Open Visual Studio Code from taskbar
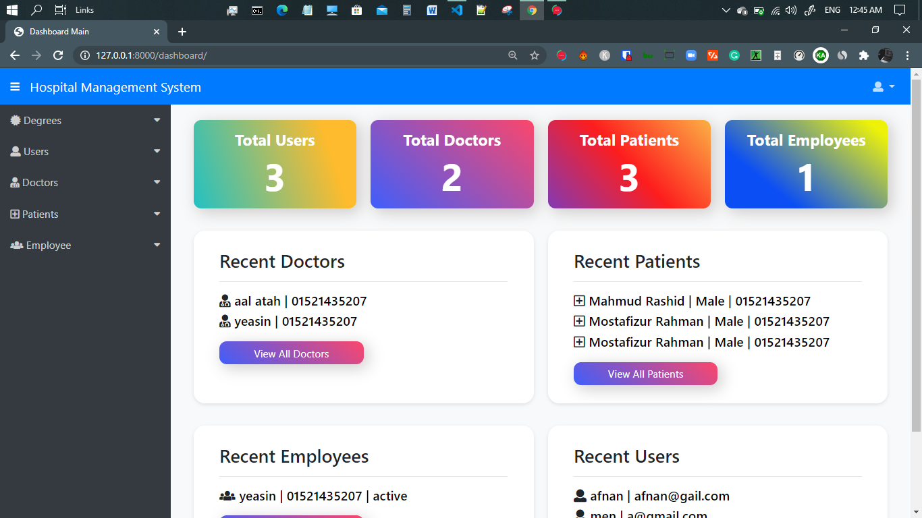Viewport: 922px width, 518px height. [457, 10]
